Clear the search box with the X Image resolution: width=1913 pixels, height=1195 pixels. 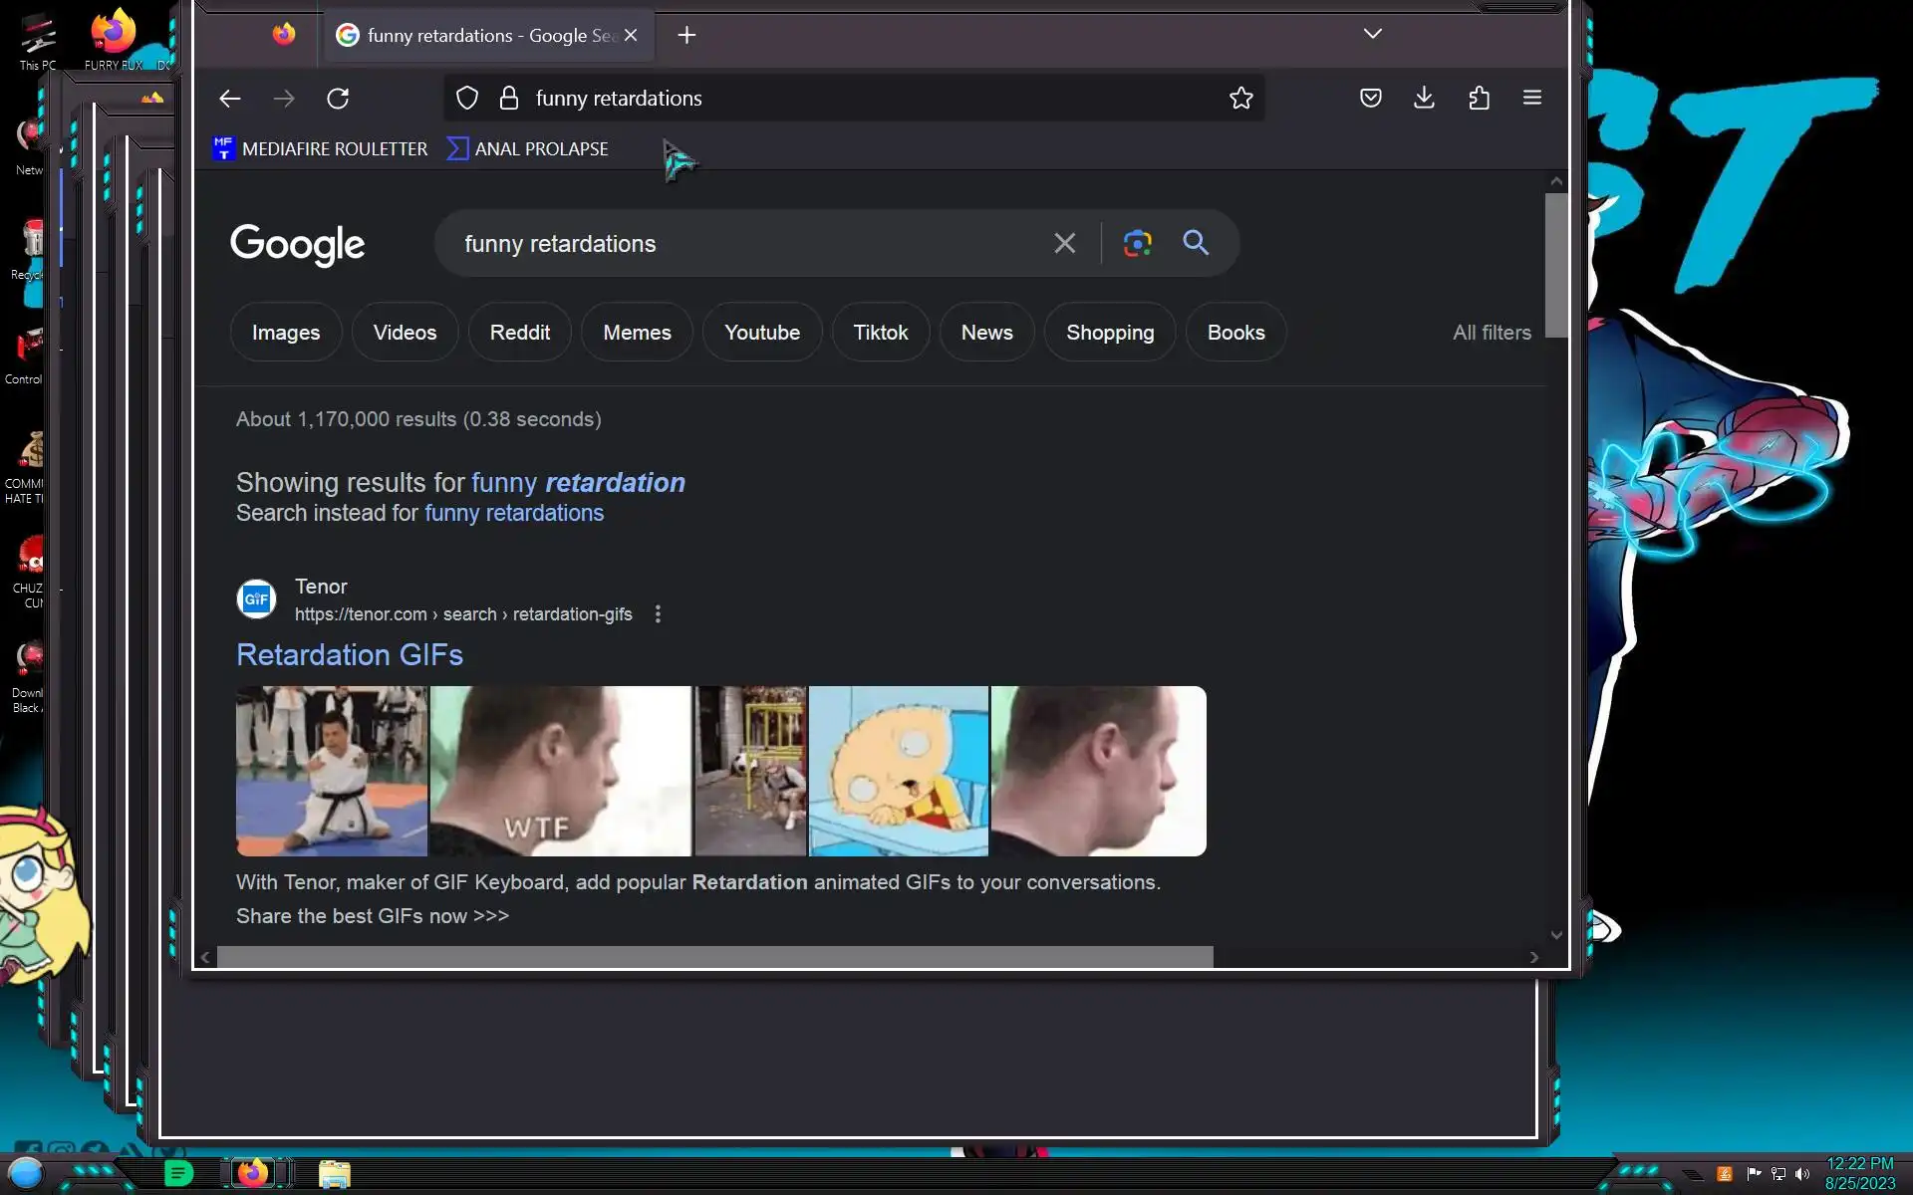tap(1064, 243)
